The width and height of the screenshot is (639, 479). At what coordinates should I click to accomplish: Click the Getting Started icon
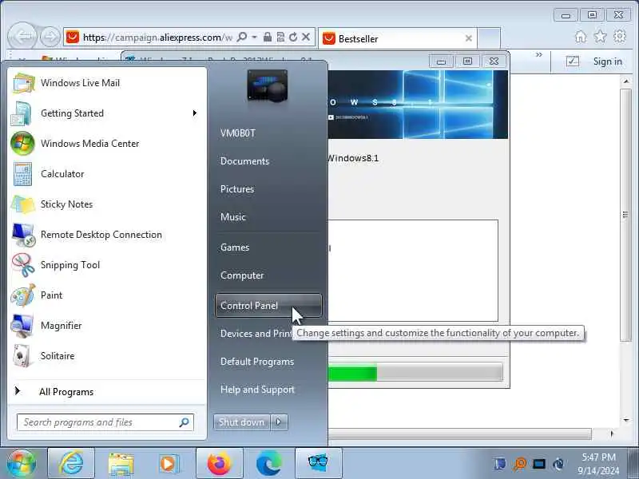pos(22,113)
